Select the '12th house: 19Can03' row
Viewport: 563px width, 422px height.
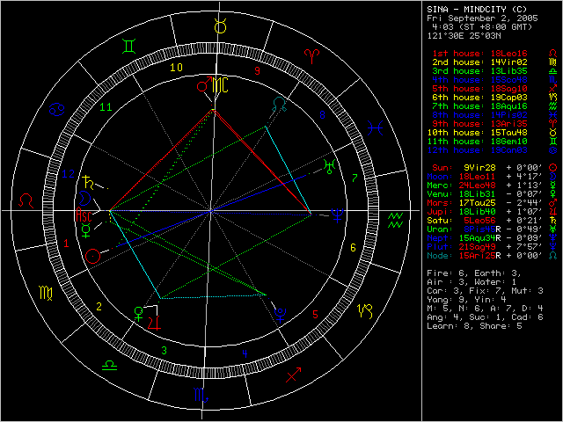click(x=493, y=150)
